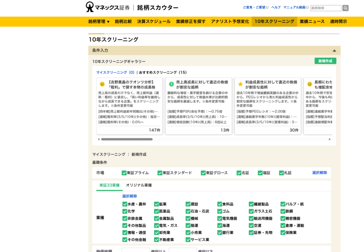Open アナリスト予想変化 menu item
The height and width of the screenshot is (252, 364).
point(230,22)
